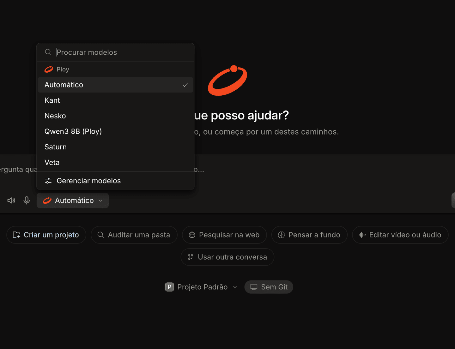This screenshot has height=349, width=455.
Task: Click the 'posso ajudar?' heading
Action: 250,115
